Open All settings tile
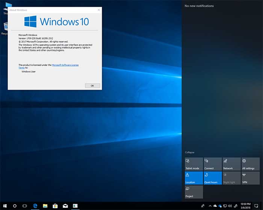The height and width of the screenshot is (210, 263). pyautogui.click(x=250, y=164)
